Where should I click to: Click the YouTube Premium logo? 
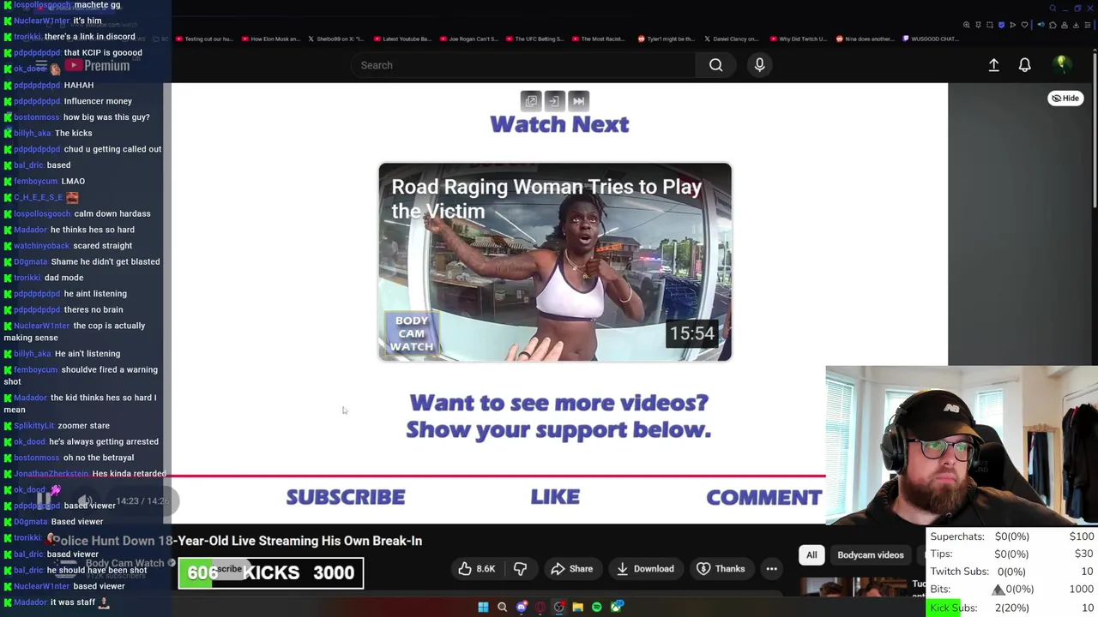click(x=97, y=66)
